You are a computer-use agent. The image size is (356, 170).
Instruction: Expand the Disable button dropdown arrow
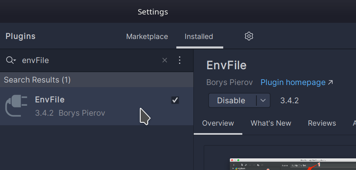(x=263, y=100)
